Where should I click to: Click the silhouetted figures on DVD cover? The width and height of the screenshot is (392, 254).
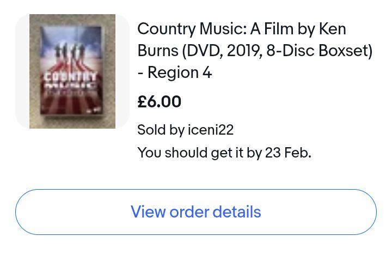[x=70, y=52]
